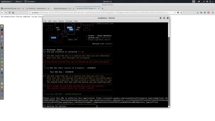
Task: Switch to draftchat/GDchat GitHub tab
Action: click(x=12, y=8)
